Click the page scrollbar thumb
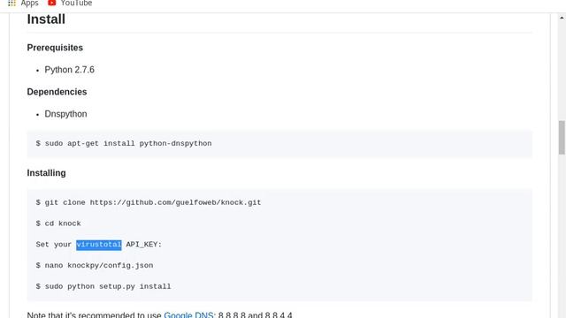The image size is (566, 318). point(562,138)
